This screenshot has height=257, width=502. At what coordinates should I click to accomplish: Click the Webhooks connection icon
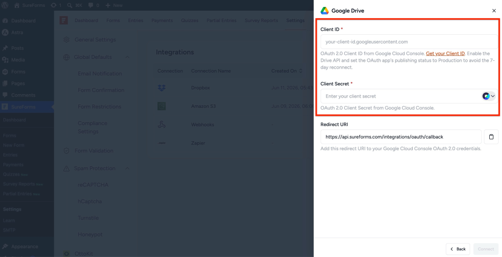(x=162, y=125)
